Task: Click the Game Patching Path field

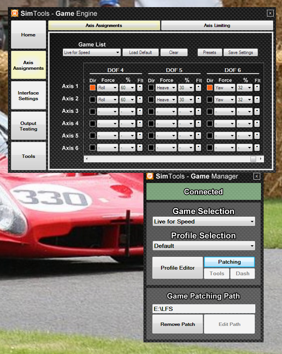Action: (204, 309)
